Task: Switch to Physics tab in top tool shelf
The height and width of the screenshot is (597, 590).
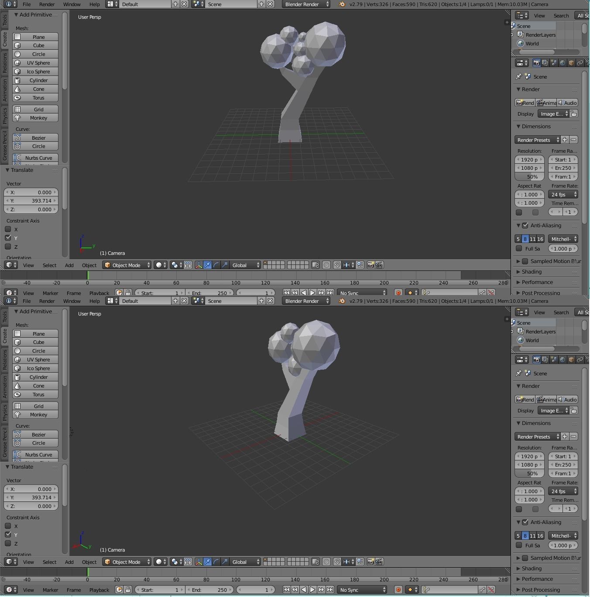Action: [4, 116]
